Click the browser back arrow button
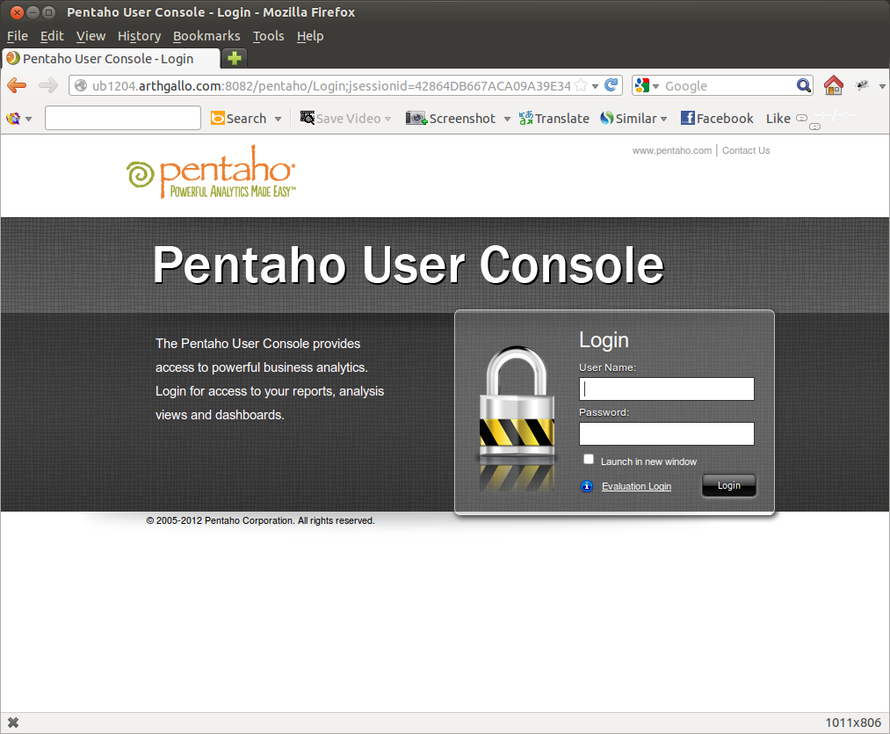 pyautogui.click(x=17, y=86)
